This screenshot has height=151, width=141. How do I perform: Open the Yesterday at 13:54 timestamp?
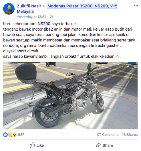click(x=32, y=17)
